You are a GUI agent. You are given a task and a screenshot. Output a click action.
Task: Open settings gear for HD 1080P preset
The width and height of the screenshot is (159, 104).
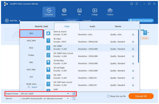click(x=133, y=49)
